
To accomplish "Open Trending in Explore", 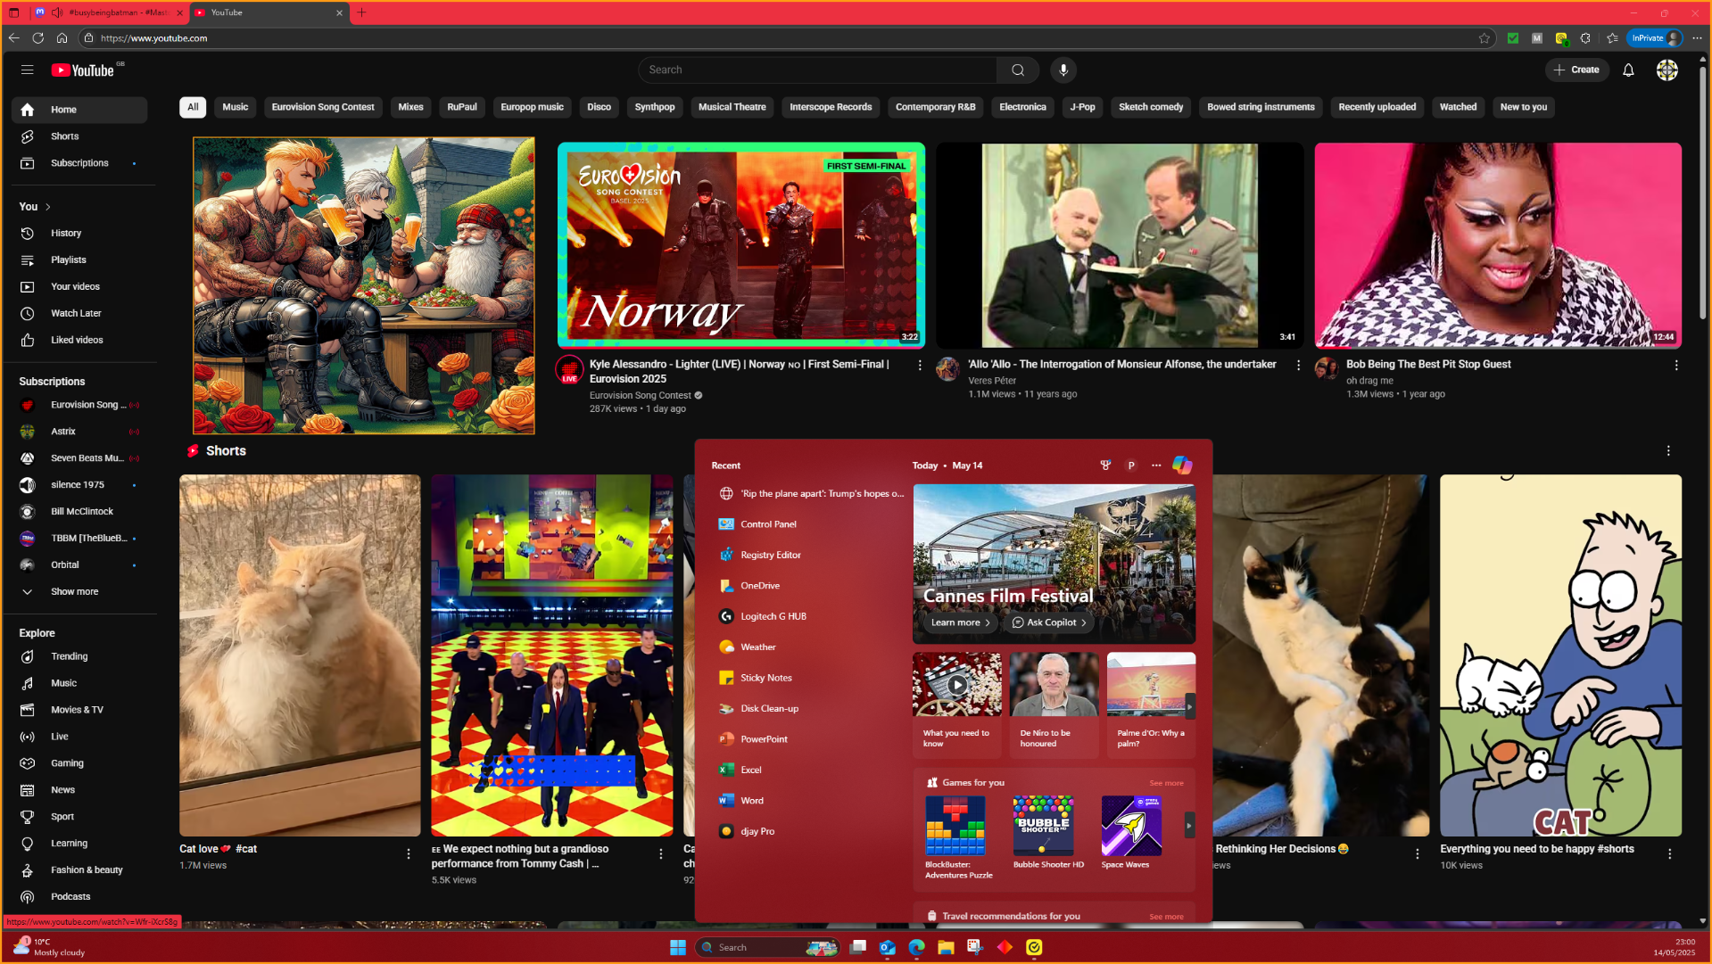I will pyautogui.click(x=79, y=656).
